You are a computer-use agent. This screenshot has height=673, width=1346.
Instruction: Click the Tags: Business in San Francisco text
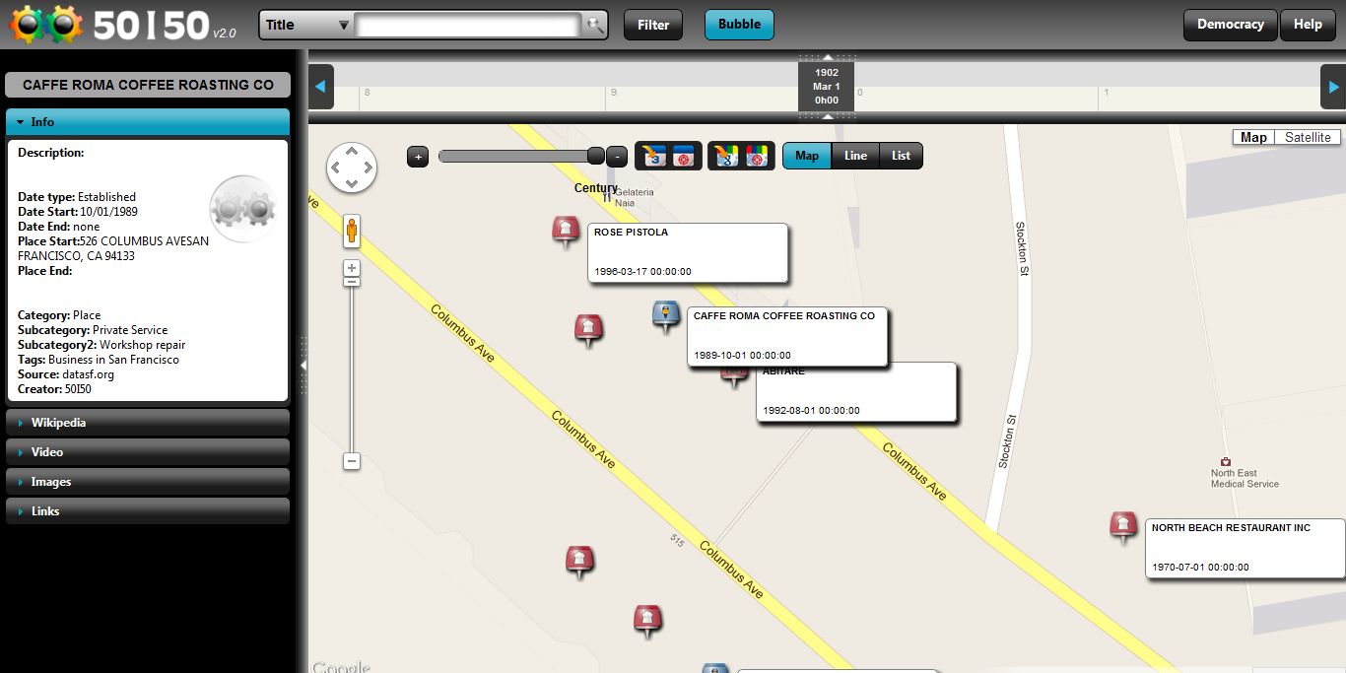point(99,360)
